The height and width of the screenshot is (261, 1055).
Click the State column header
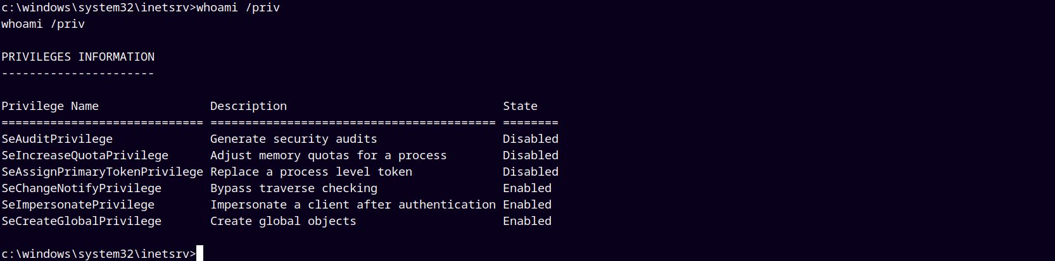[520, 106]
